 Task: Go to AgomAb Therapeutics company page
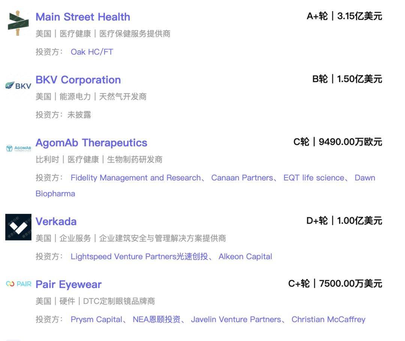pos(91,143)
